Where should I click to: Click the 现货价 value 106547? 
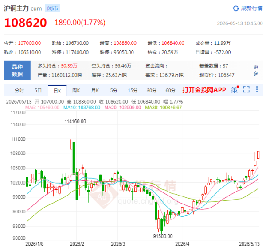point(226,75)
